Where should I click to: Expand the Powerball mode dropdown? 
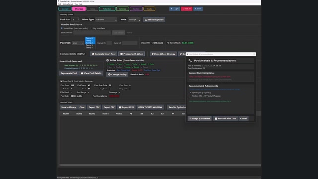pyautogui.click(x=78, y=43)
